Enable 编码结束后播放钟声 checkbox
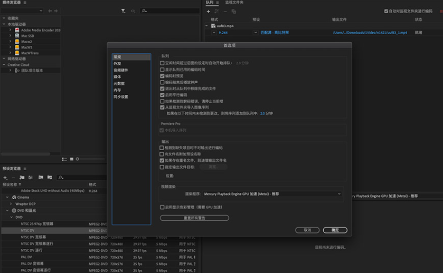The width and height of the screenshot is (443, 273). tap(162, 82)
